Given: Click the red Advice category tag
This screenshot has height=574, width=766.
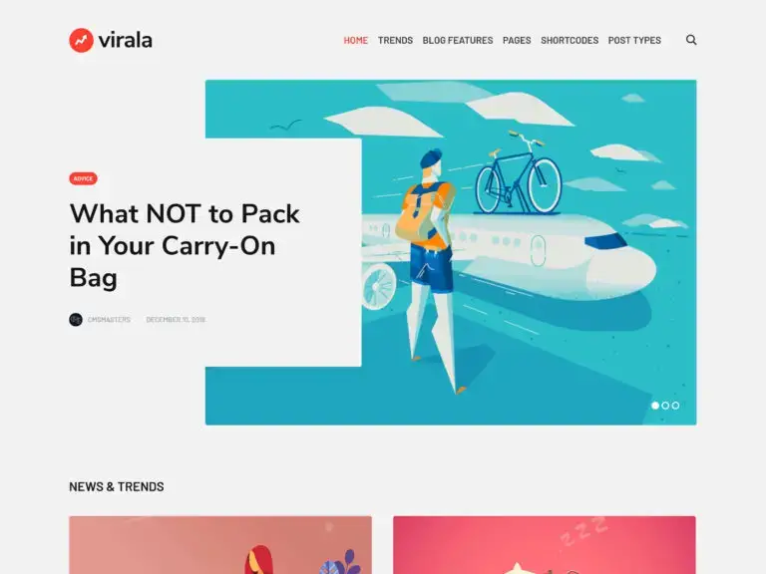Looking at the screenshot, I should (83, 178).
